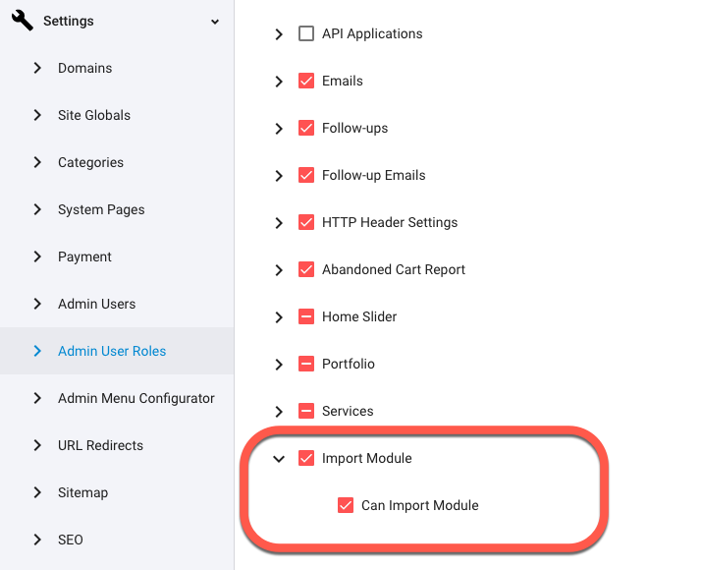Expand HTTP Header Settings permissions

click(279, 223)
